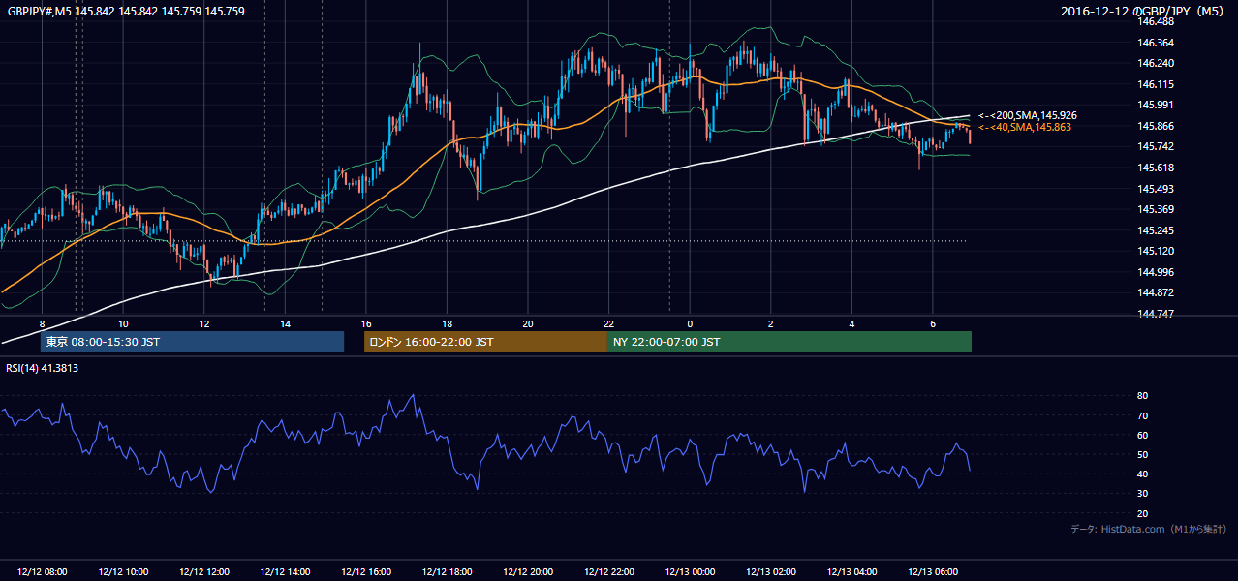Viewport: 1238px width, 581px height.
Task: Click hour label 16 under the price chart
Action: (365, 323)
